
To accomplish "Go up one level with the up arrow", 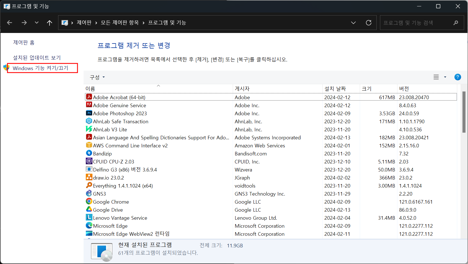I will coord(50,23).
